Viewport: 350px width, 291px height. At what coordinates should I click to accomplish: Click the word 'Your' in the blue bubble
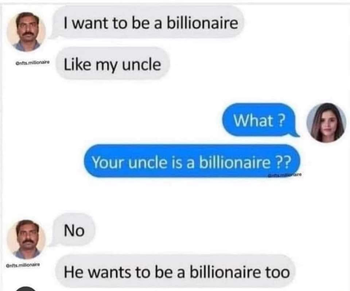point(108,162)
